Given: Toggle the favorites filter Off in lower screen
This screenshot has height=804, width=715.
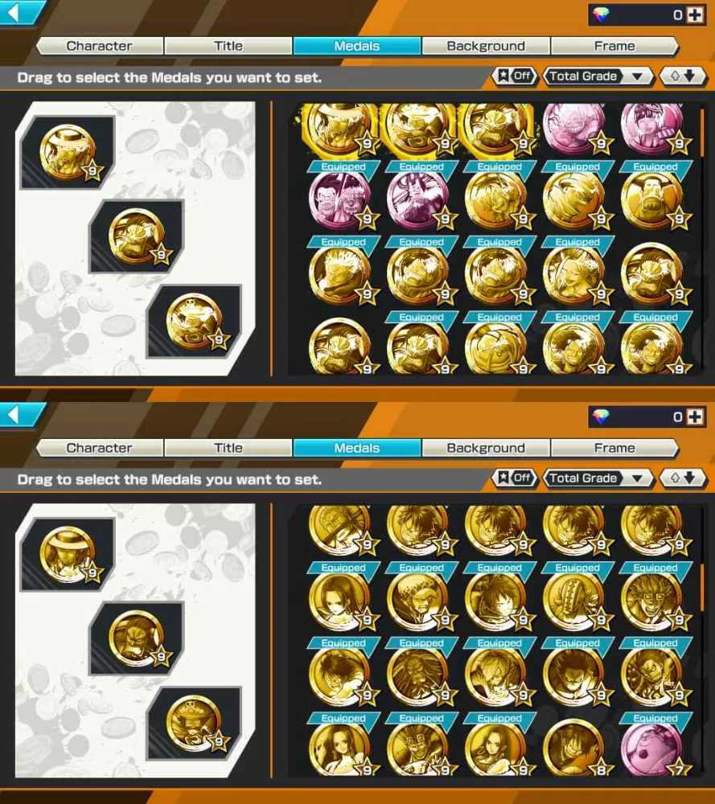Looking at the screenshot, I should (515, 478).
